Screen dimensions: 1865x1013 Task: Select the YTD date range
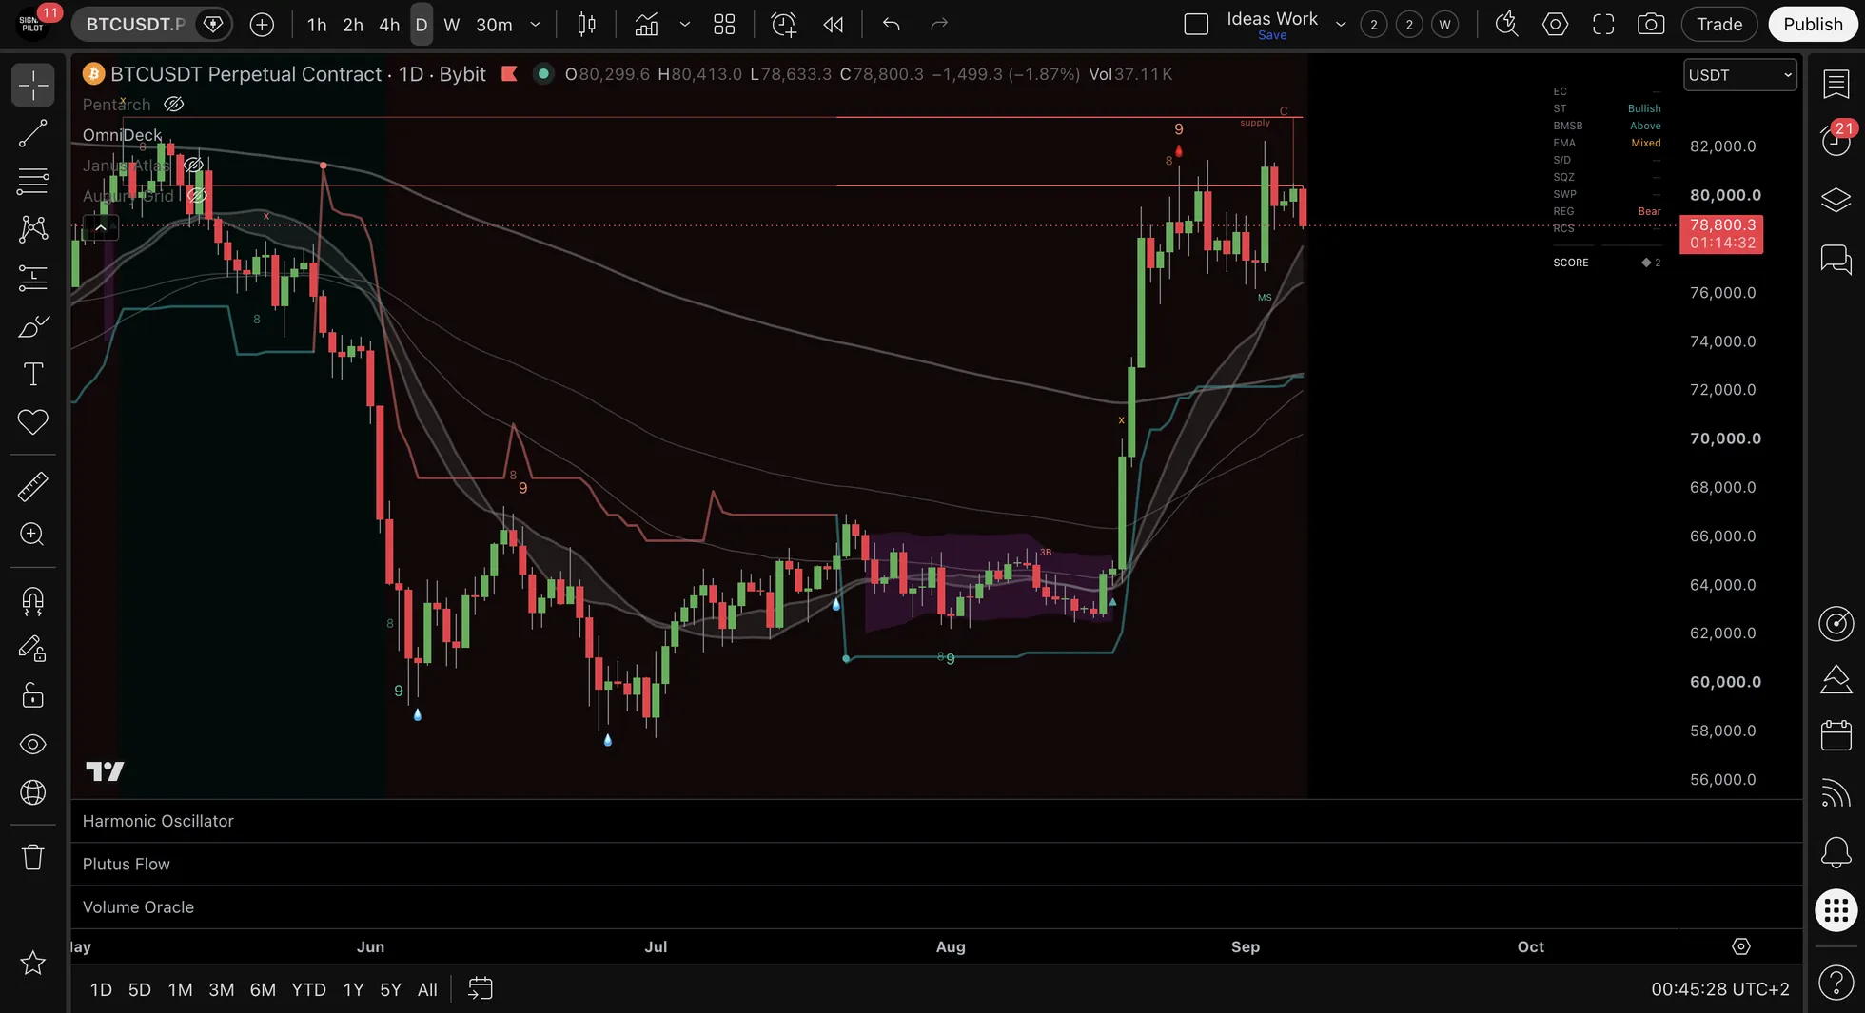(308, 989)
